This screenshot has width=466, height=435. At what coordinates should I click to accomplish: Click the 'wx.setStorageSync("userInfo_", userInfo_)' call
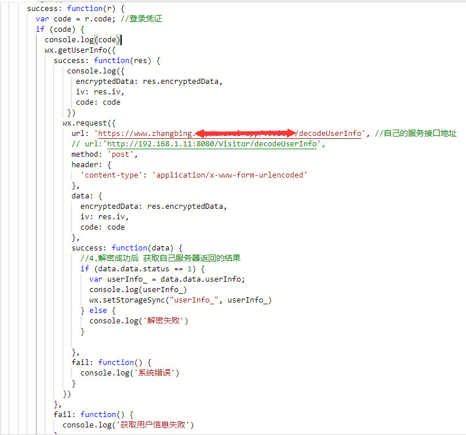pos(180,300)
